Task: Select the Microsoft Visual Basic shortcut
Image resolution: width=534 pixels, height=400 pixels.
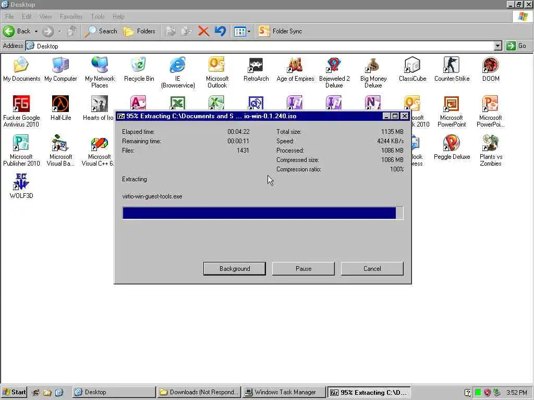Action: [x=60, y=151]
